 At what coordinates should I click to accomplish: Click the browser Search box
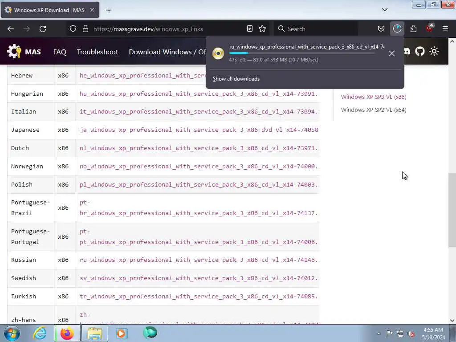(316, 29)
